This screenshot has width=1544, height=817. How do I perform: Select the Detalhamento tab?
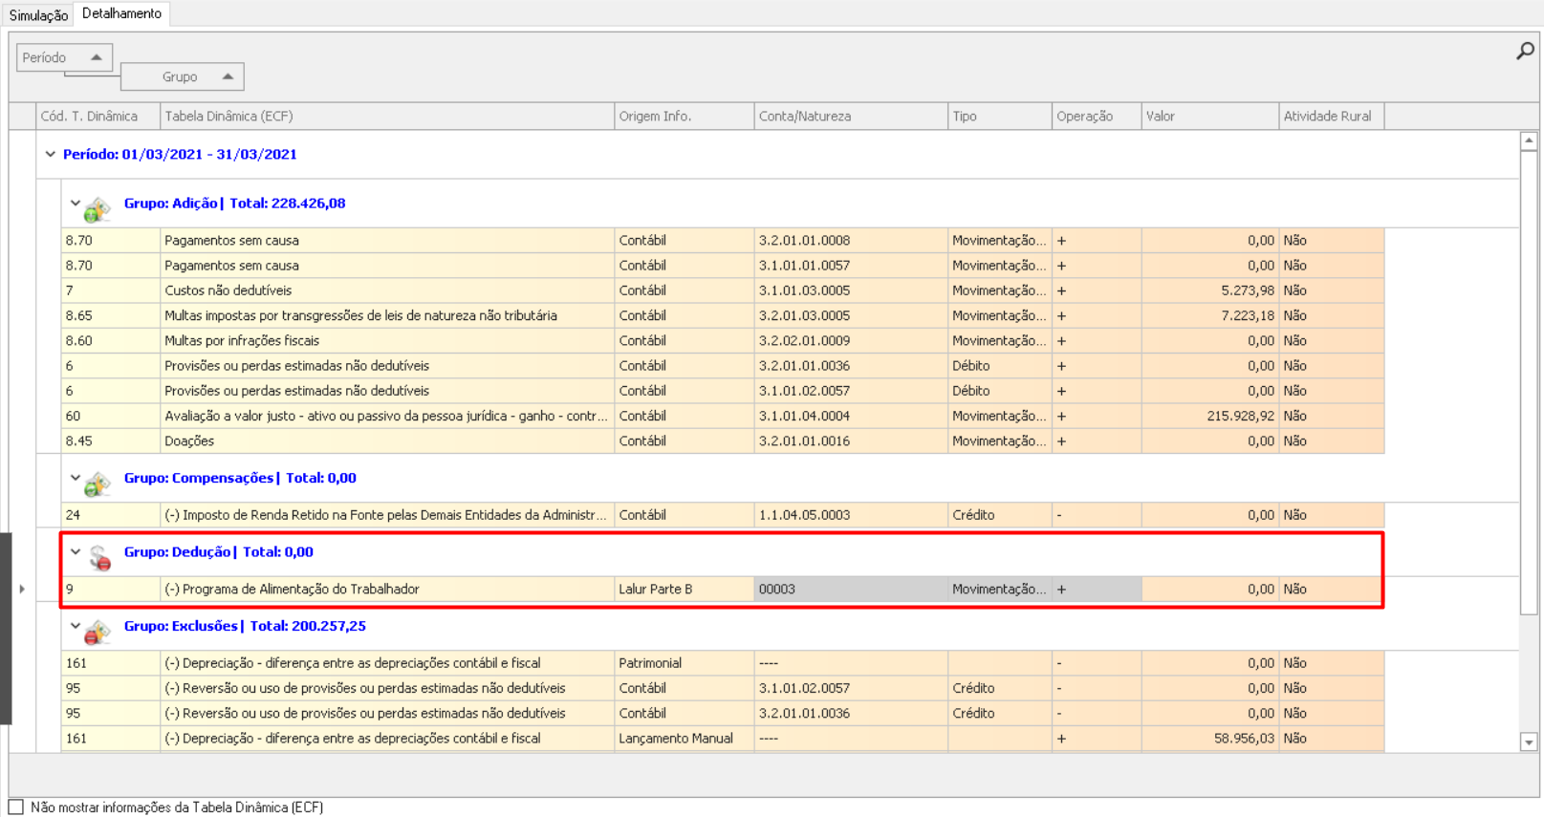121,13
